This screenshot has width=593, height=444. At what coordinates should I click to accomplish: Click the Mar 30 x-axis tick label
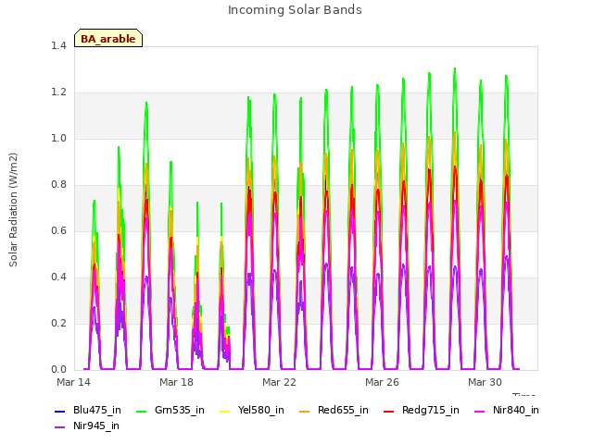click(485, 382)
